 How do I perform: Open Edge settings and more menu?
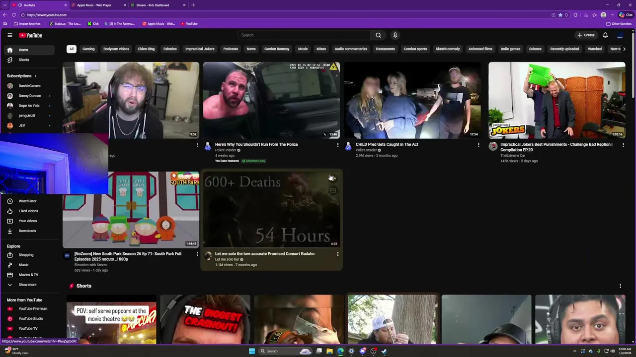pyautogui.click(x=612, y=15)
